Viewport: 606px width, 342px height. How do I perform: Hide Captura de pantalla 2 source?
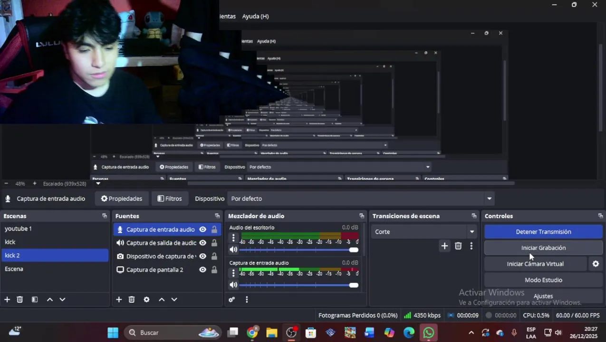click(x=203, y=270)
